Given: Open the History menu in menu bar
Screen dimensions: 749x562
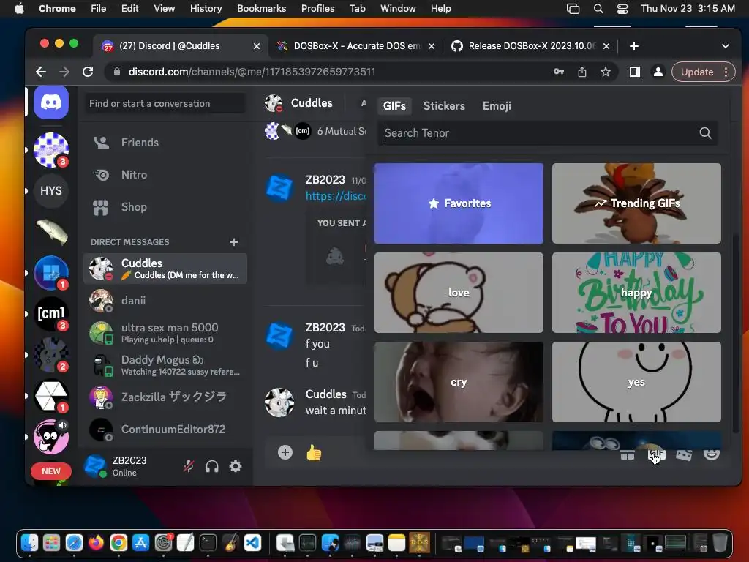Looking at the screenshot, I should pyautogui.click(x=206, y=9).
